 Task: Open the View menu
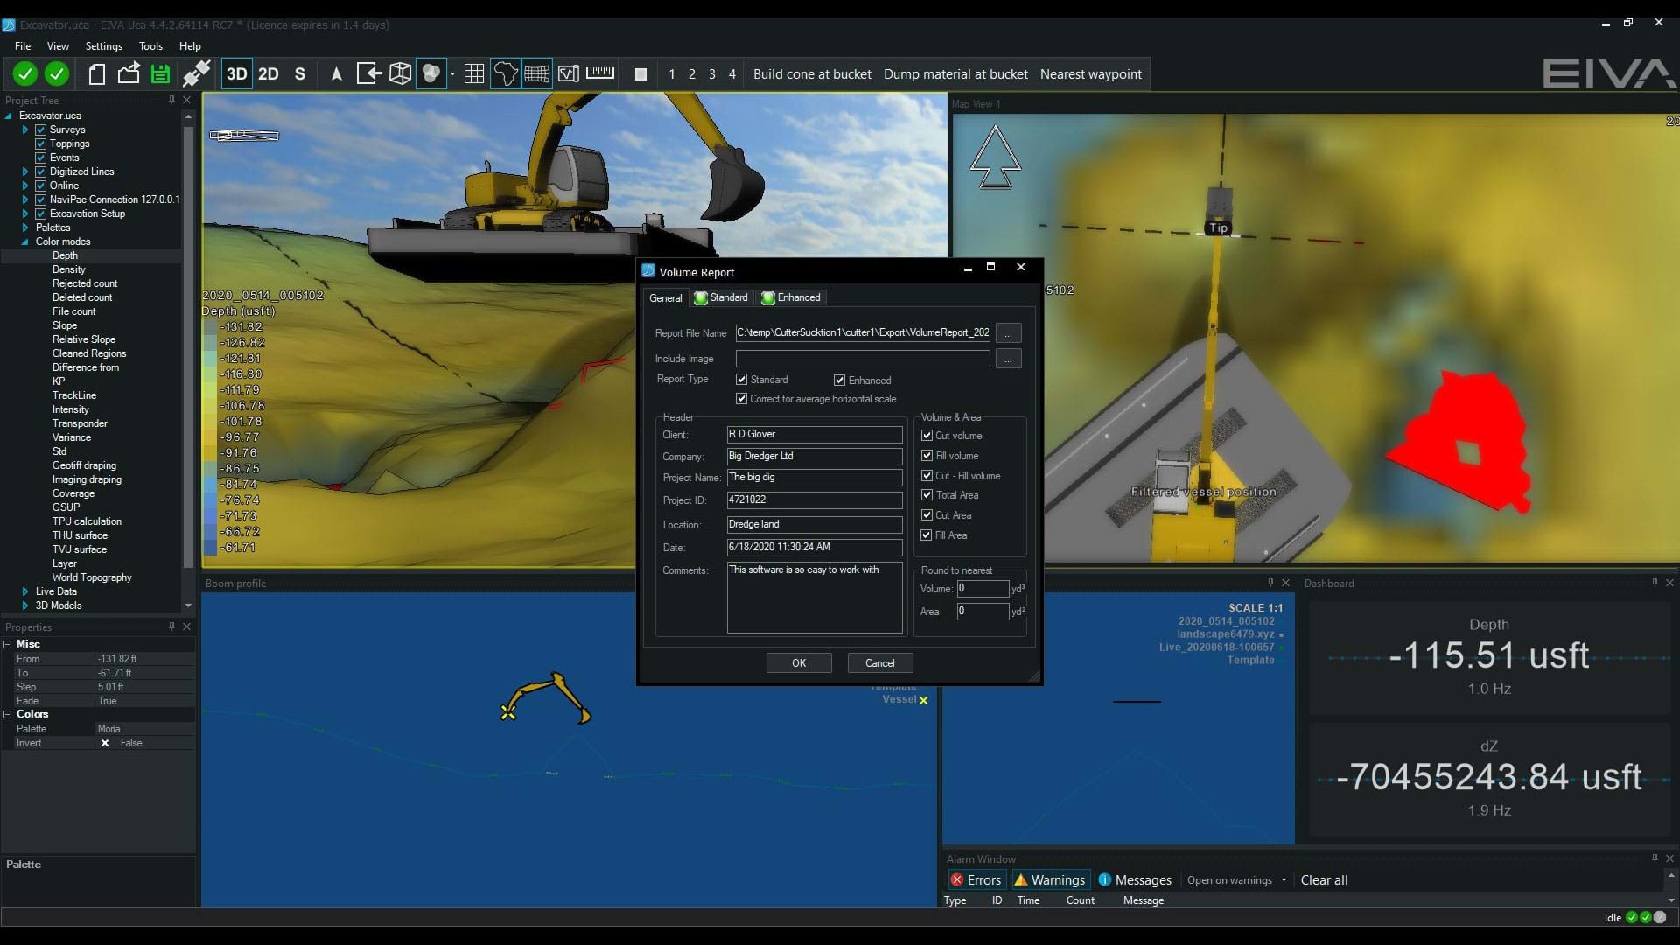[x=58, y=46]
